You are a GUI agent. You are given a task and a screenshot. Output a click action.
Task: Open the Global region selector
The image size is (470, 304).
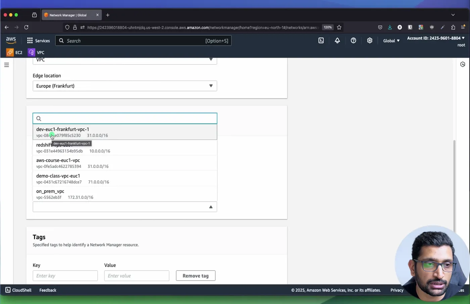point(391,41)
